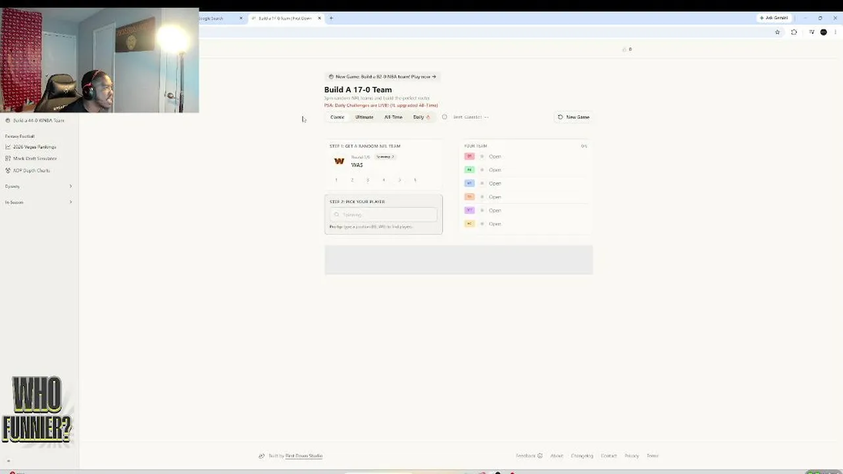Open a new browser tab with plus icon
This screenshot has height=474, width=843.
click(x=331, y=18)
